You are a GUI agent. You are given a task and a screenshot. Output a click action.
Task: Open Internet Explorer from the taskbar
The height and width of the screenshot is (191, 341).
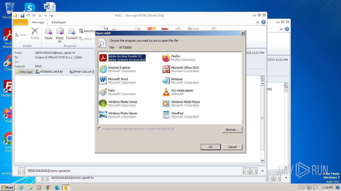(21, 188)
